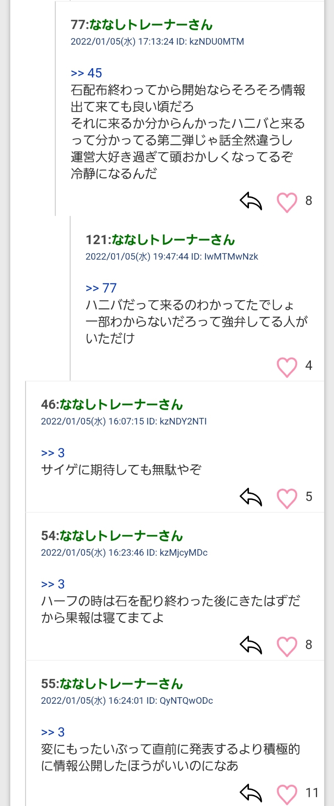Follow the >> 3 link in comment 46

pyautogui.click(x=53, y=453)
